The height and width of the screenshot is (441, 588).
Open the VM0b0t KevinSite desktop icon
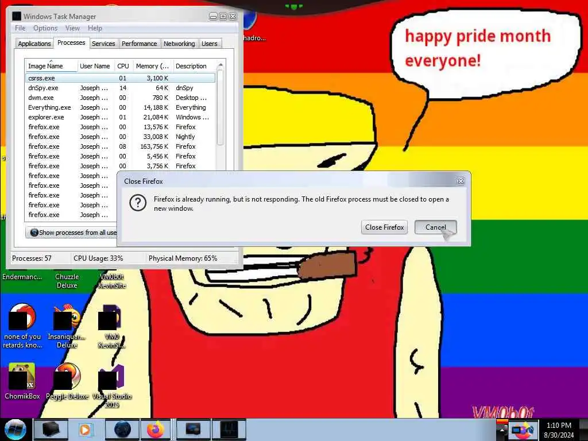click(112, 280)
